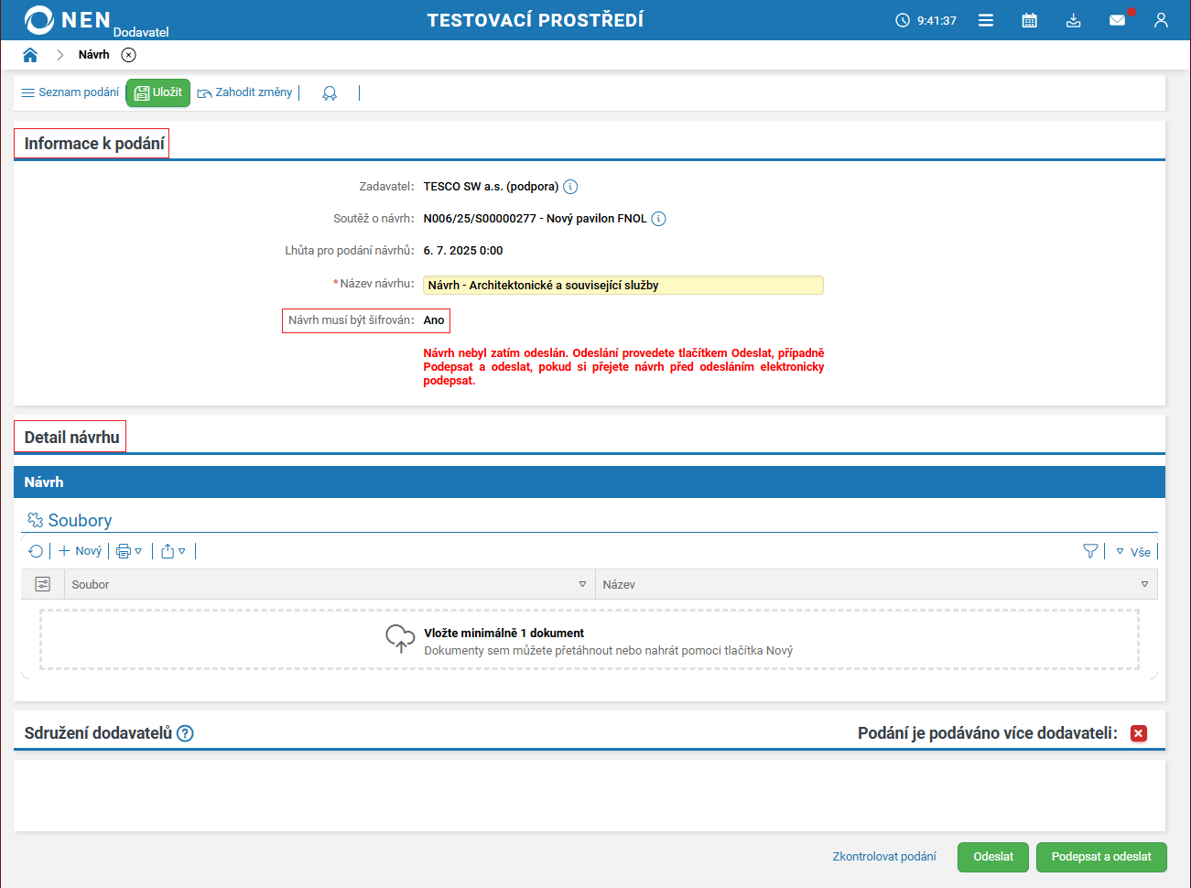1191x888 pixels.
Task: Click 'TESTOVACÍ PROSTŘEDÍ' header title
Action: click(536, 20)
